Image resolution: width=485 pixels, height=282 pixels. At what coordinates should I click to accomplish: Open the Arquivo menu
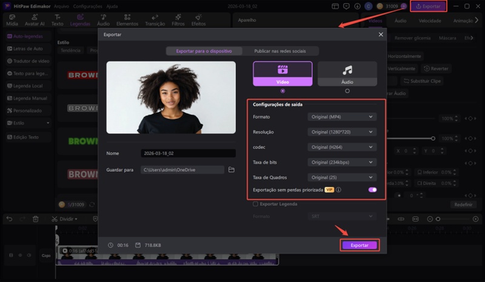coord(61,6)
